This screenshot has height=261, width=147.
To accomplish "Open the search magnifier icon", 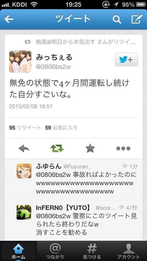I will (117, 19).
